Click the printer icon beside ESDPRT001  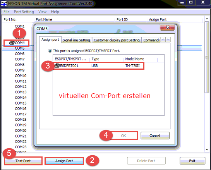coord(57,65)
